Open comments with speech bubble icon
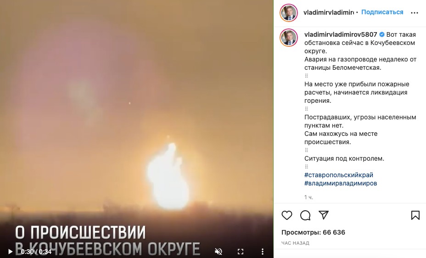The image size is (426, 258). [x=305, y=215]
